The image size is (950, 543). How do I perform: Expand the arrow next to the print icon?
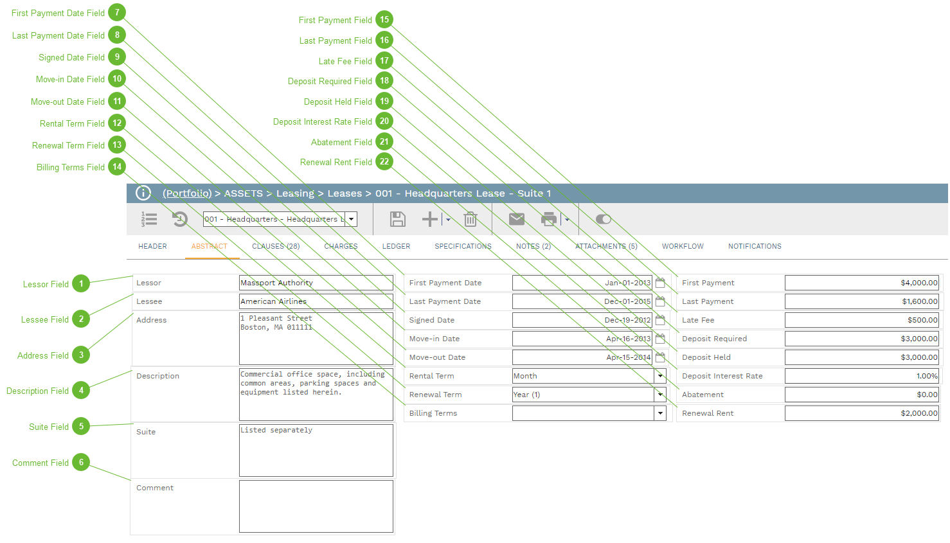pyautogui.click(x=567, y=220)
